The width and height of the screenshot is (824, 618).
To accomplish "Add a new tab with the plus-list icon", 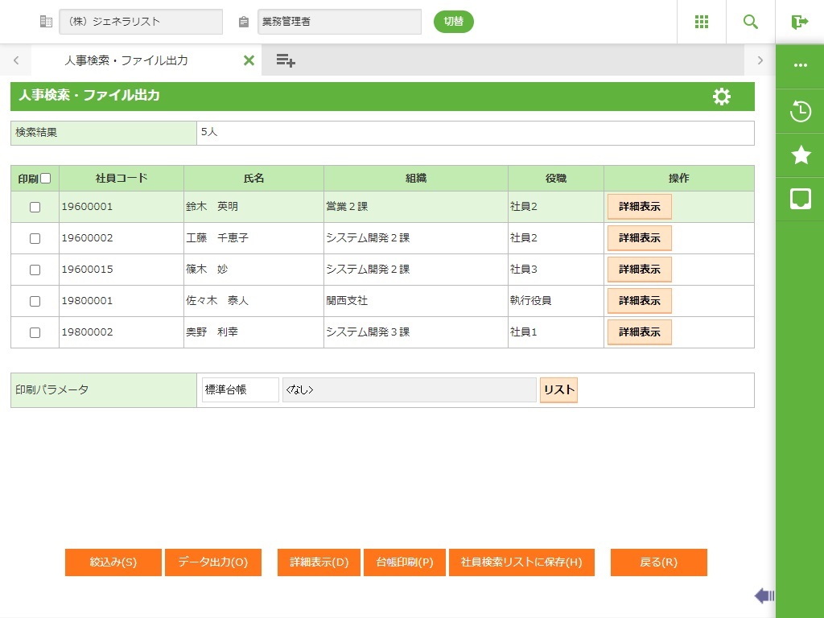I will click(x=286, y=60).
